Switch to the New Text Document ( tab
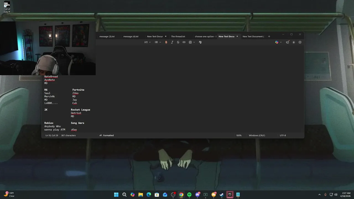Screen dimensions: 354x199 point(253,36)
